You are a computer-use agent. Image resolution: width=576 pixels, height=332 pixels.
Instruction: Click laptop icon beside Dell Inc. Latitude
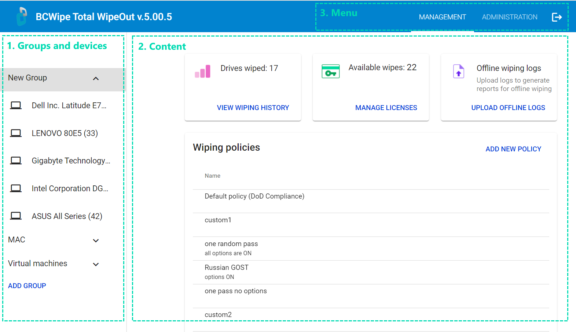16,105
